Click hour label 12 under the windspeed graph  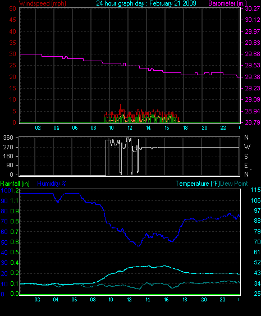coord(130,128)
